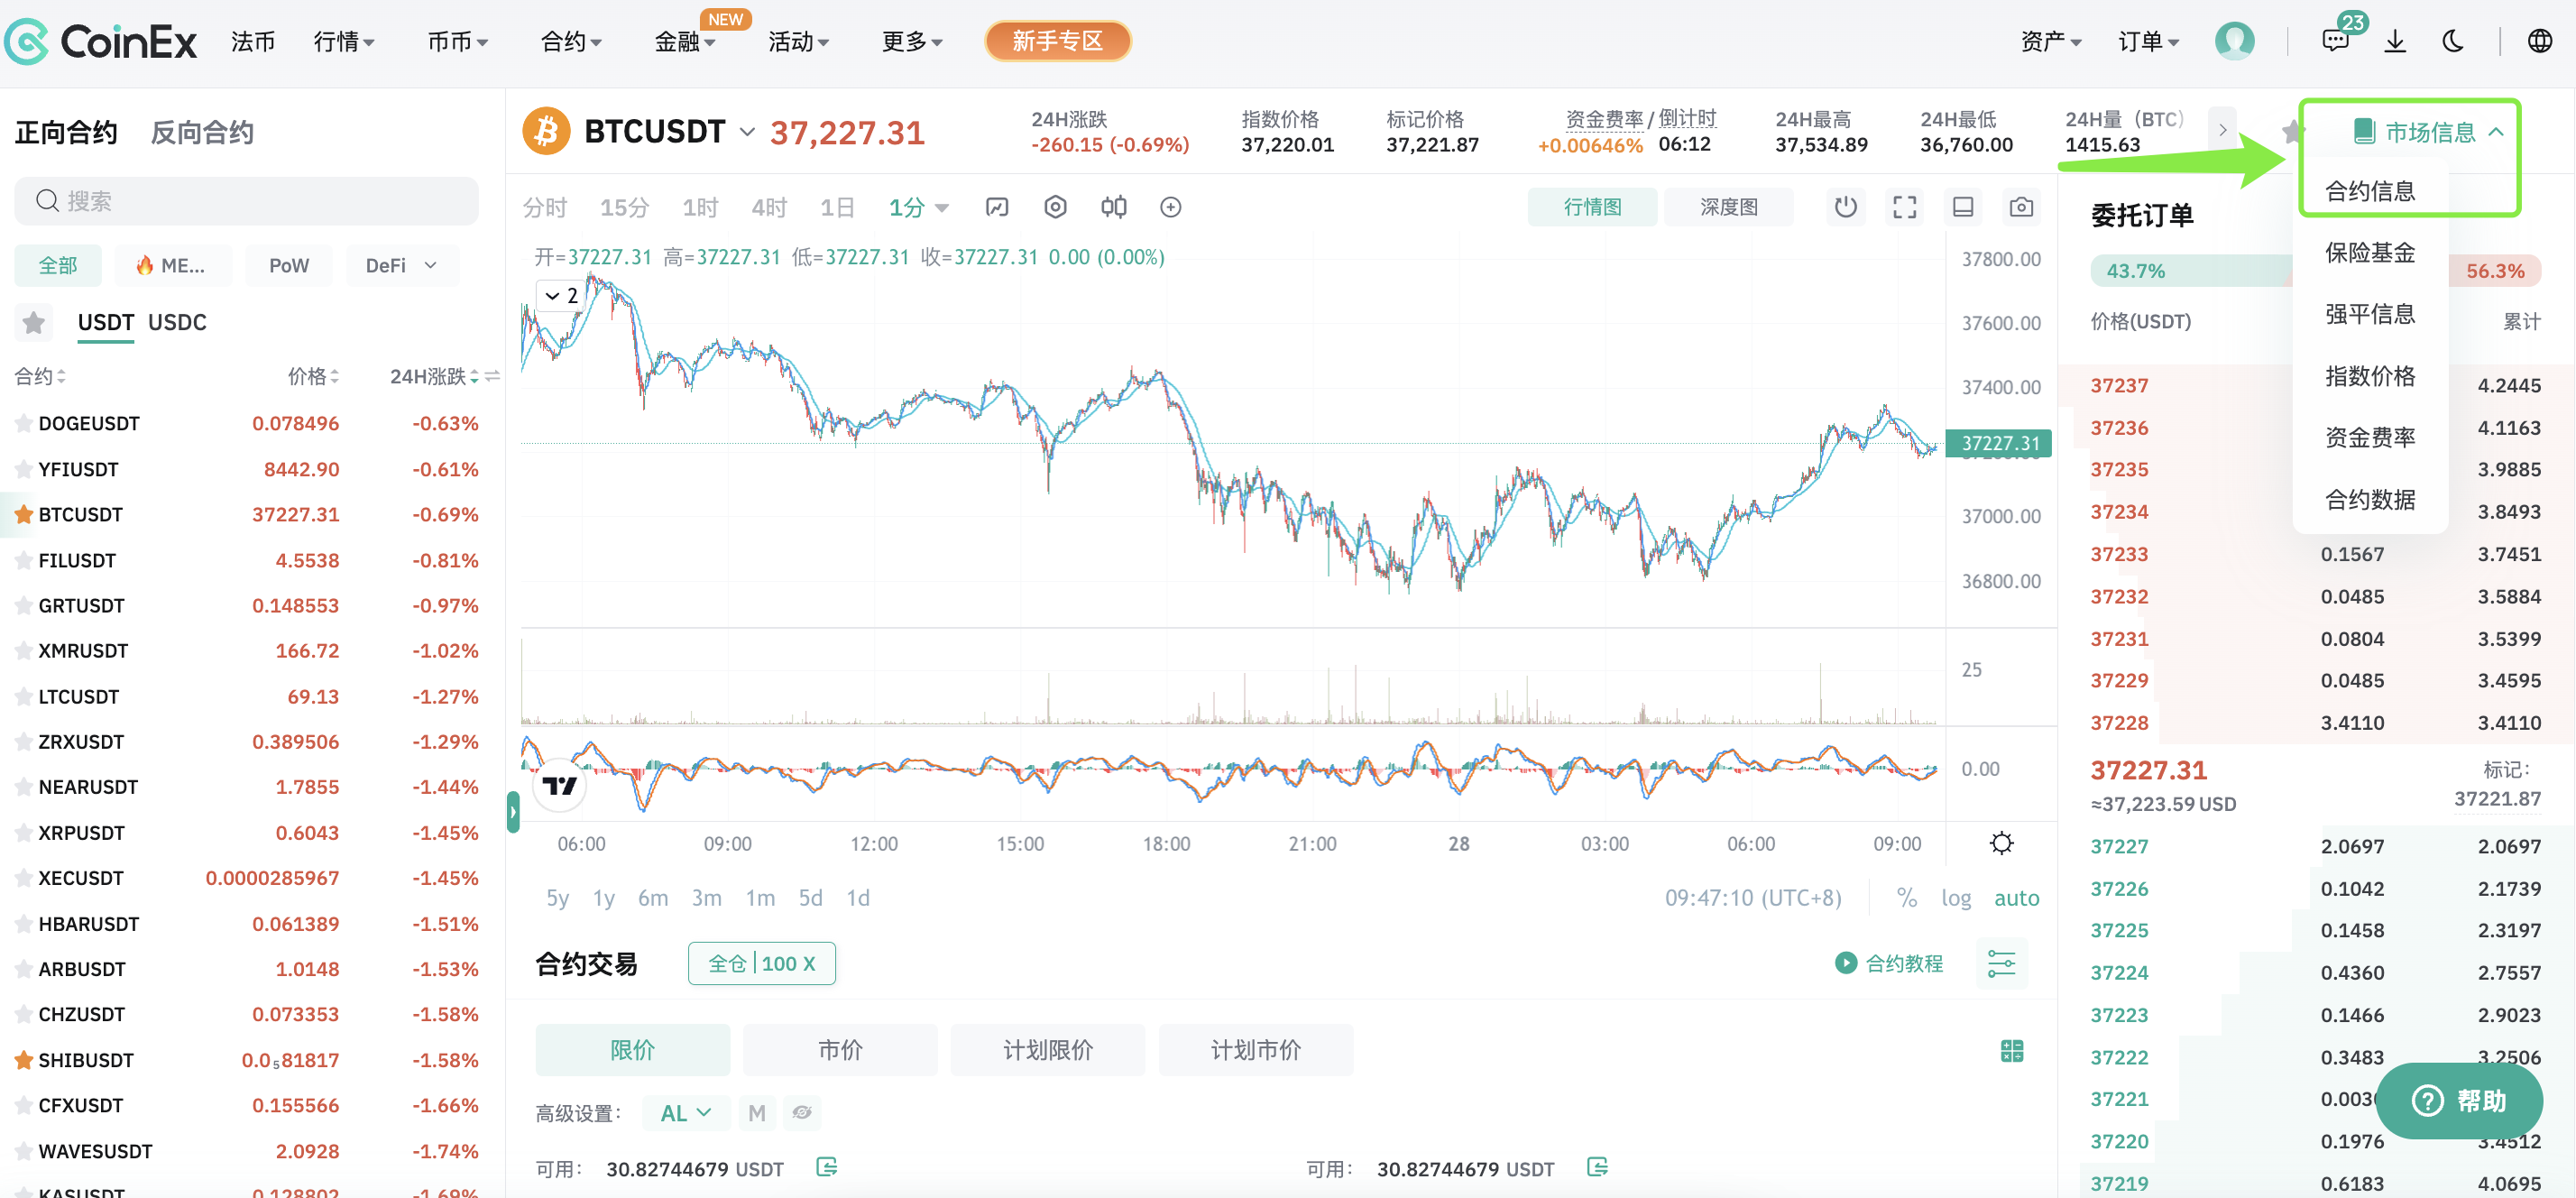Open 全仓 100X leverage setting
This screenshot has height=1198, width=2576.
pyautogui.click(x=761, y=963)
